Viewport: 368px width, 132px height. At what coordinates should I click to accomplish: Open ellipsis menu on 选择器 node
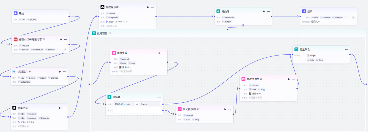[x=159, y=97]
